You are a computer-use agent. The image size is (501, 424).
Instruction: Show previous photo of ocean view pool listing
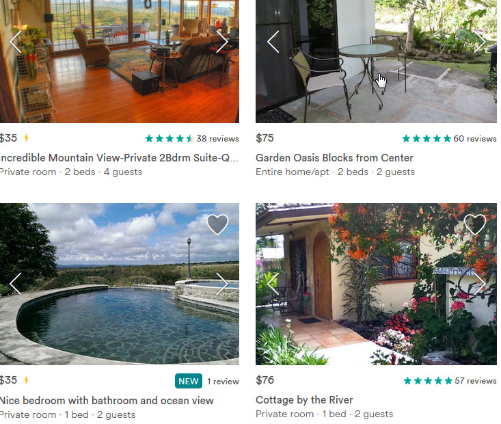15,284
